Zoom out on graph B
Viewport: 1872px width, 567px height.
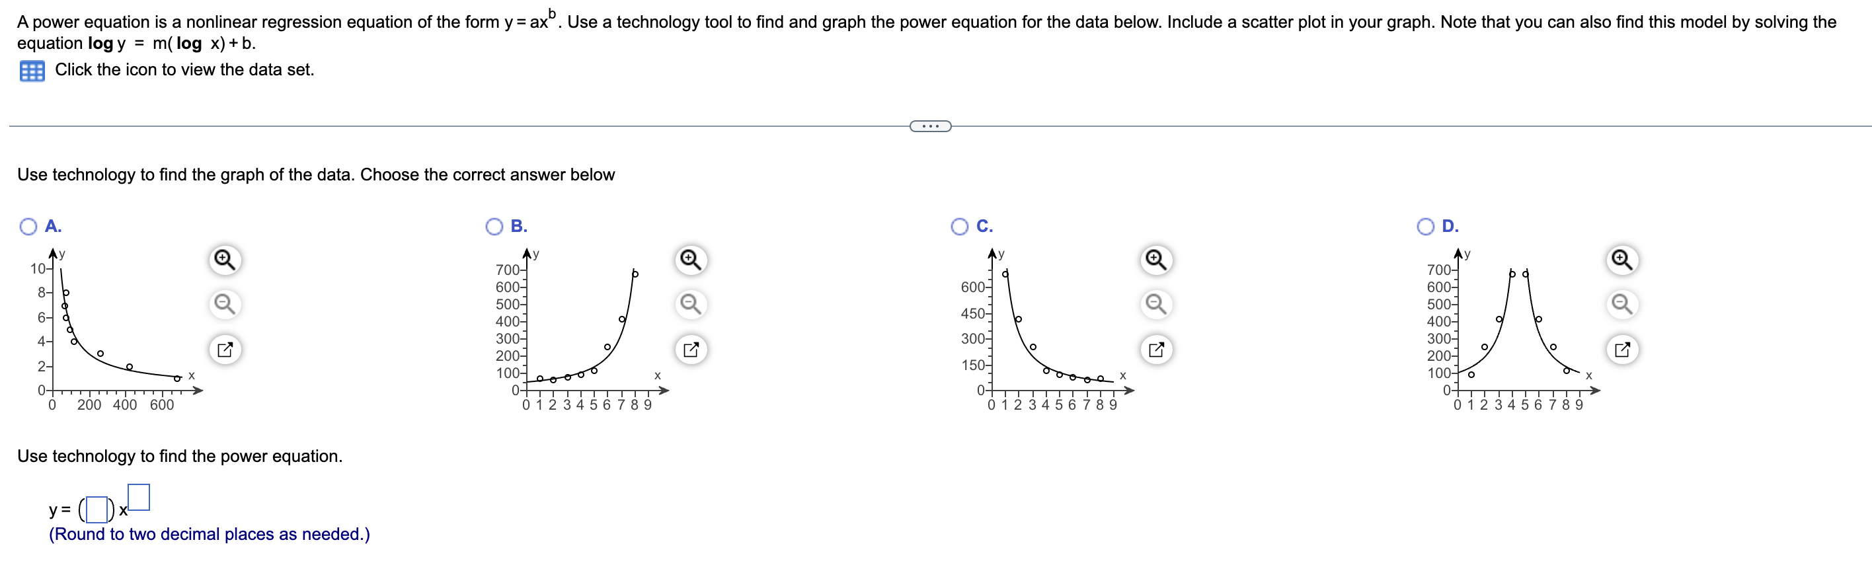pyautogui.click(x=690, y=305)
